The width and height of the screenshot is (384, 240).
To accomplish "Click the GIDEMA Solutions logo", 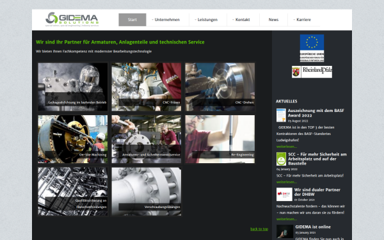I will [72, 19].
